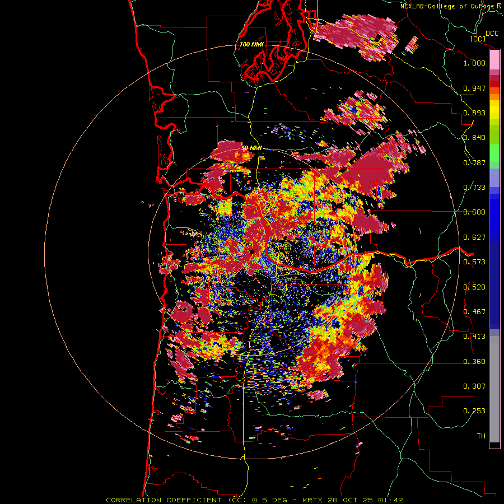Click the 0.733 scale value

pyautogui.click(x=474, y=188)
